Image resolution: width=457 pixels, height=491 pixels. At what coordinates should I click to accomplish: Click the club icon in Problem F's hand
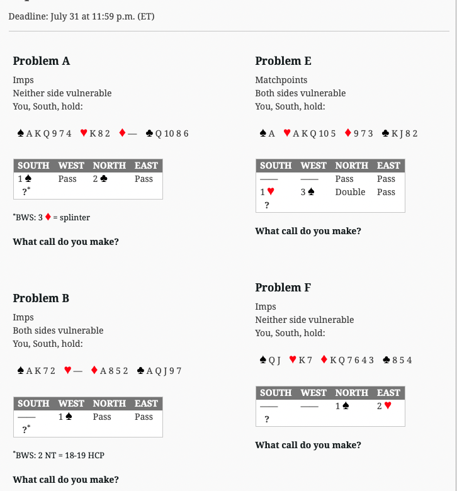(386, 360)
